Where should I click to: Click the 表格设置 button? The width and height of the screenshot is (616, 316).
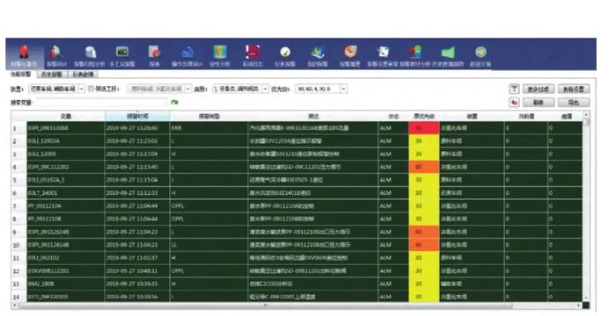point(574,90)
